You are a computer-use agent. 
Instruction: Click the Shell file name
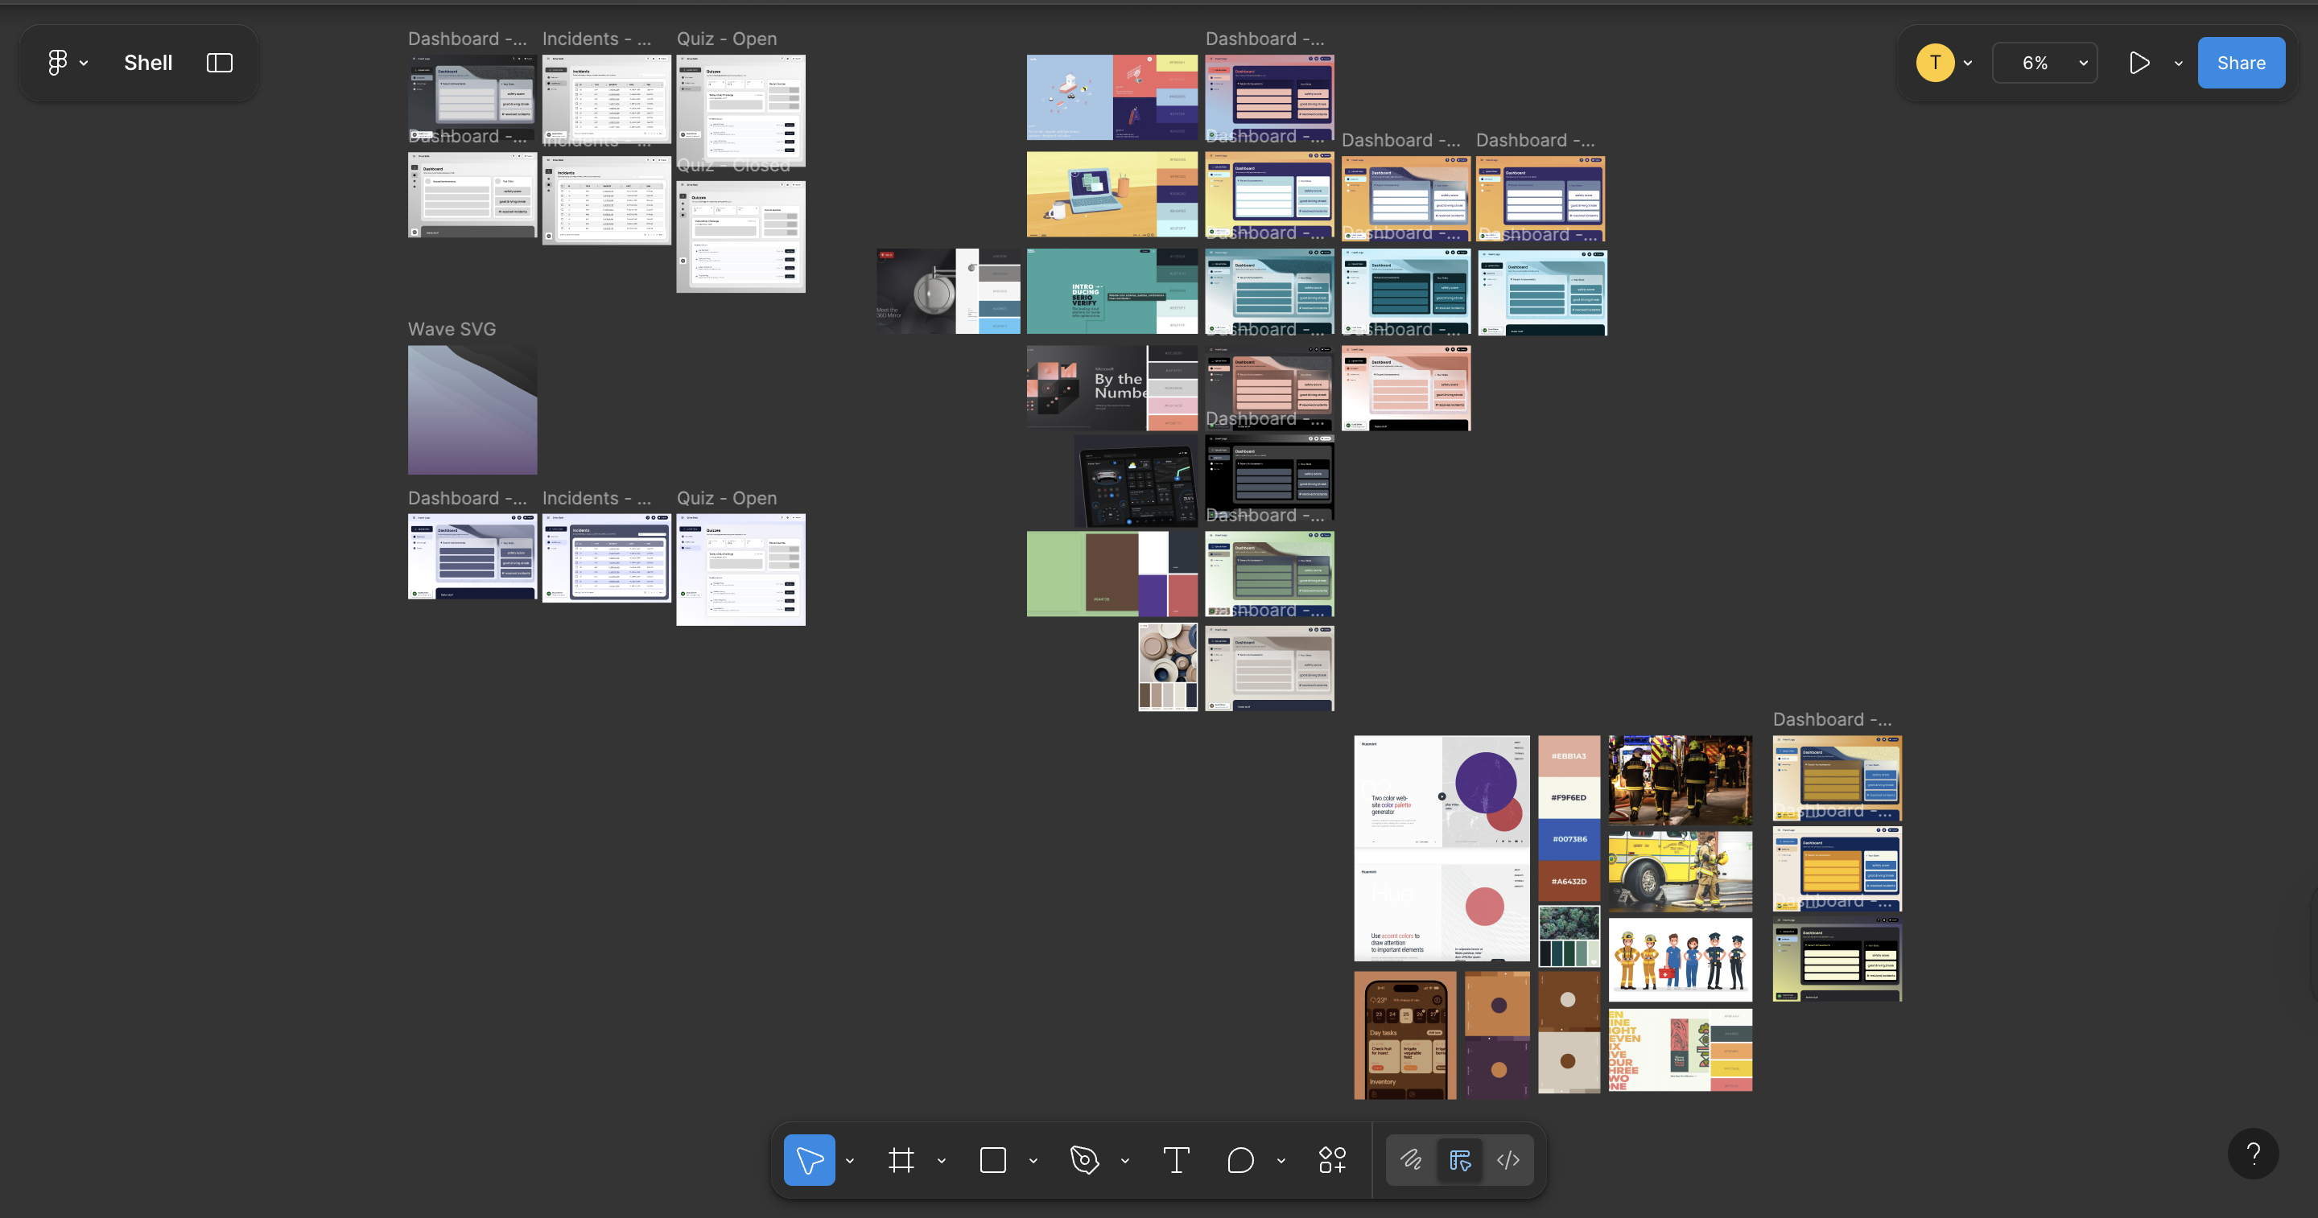(x=147, y=62)
